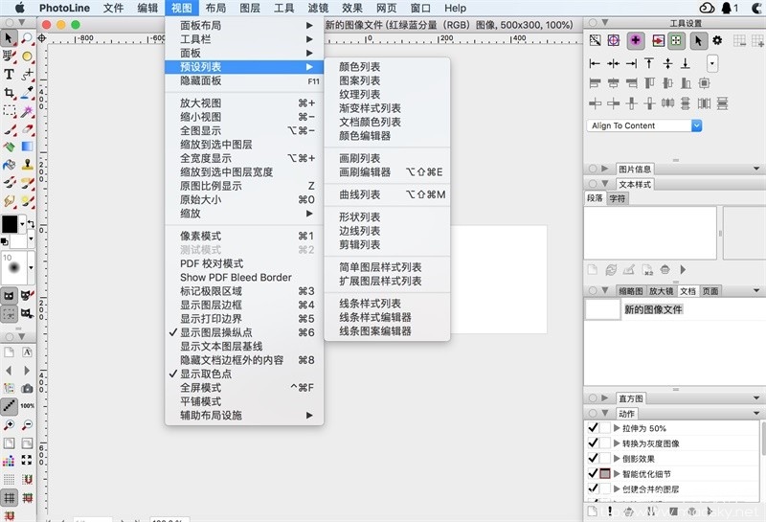The width and height of the screenshot is (766, 522).
Task: Open foreground color dropdown arrow
Action: point(22,224)
